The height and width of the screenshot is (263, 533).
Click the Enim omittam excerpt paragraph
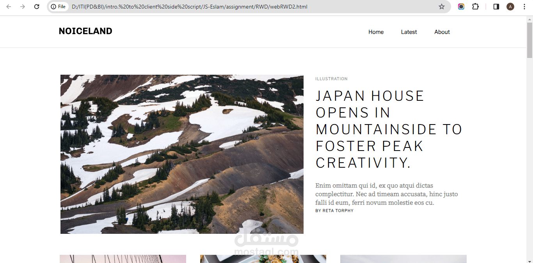point(387,194)
